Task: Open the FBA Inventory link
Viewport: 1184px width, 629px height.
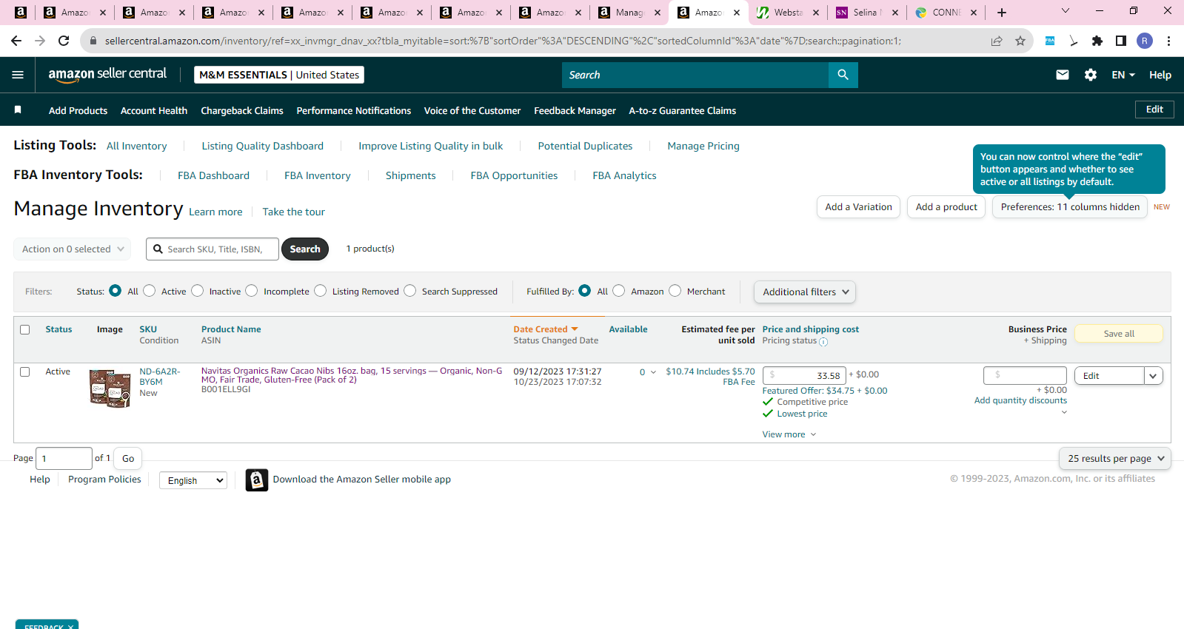Action: (318, 175)
